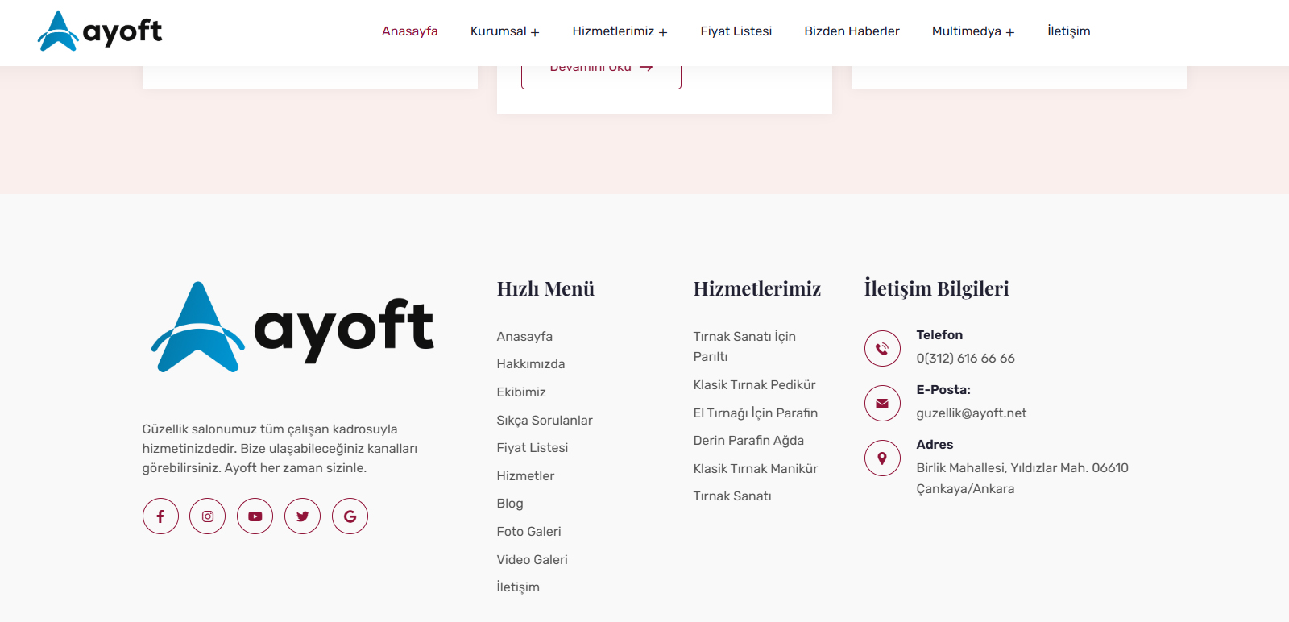Expand the Kurumsal dropdown menu

[504, 31]
